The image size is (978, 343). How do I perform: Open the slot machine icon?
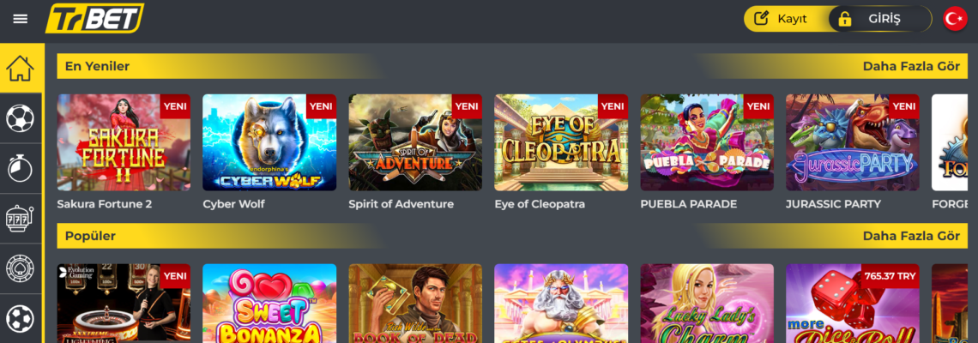tap(20, 219)
